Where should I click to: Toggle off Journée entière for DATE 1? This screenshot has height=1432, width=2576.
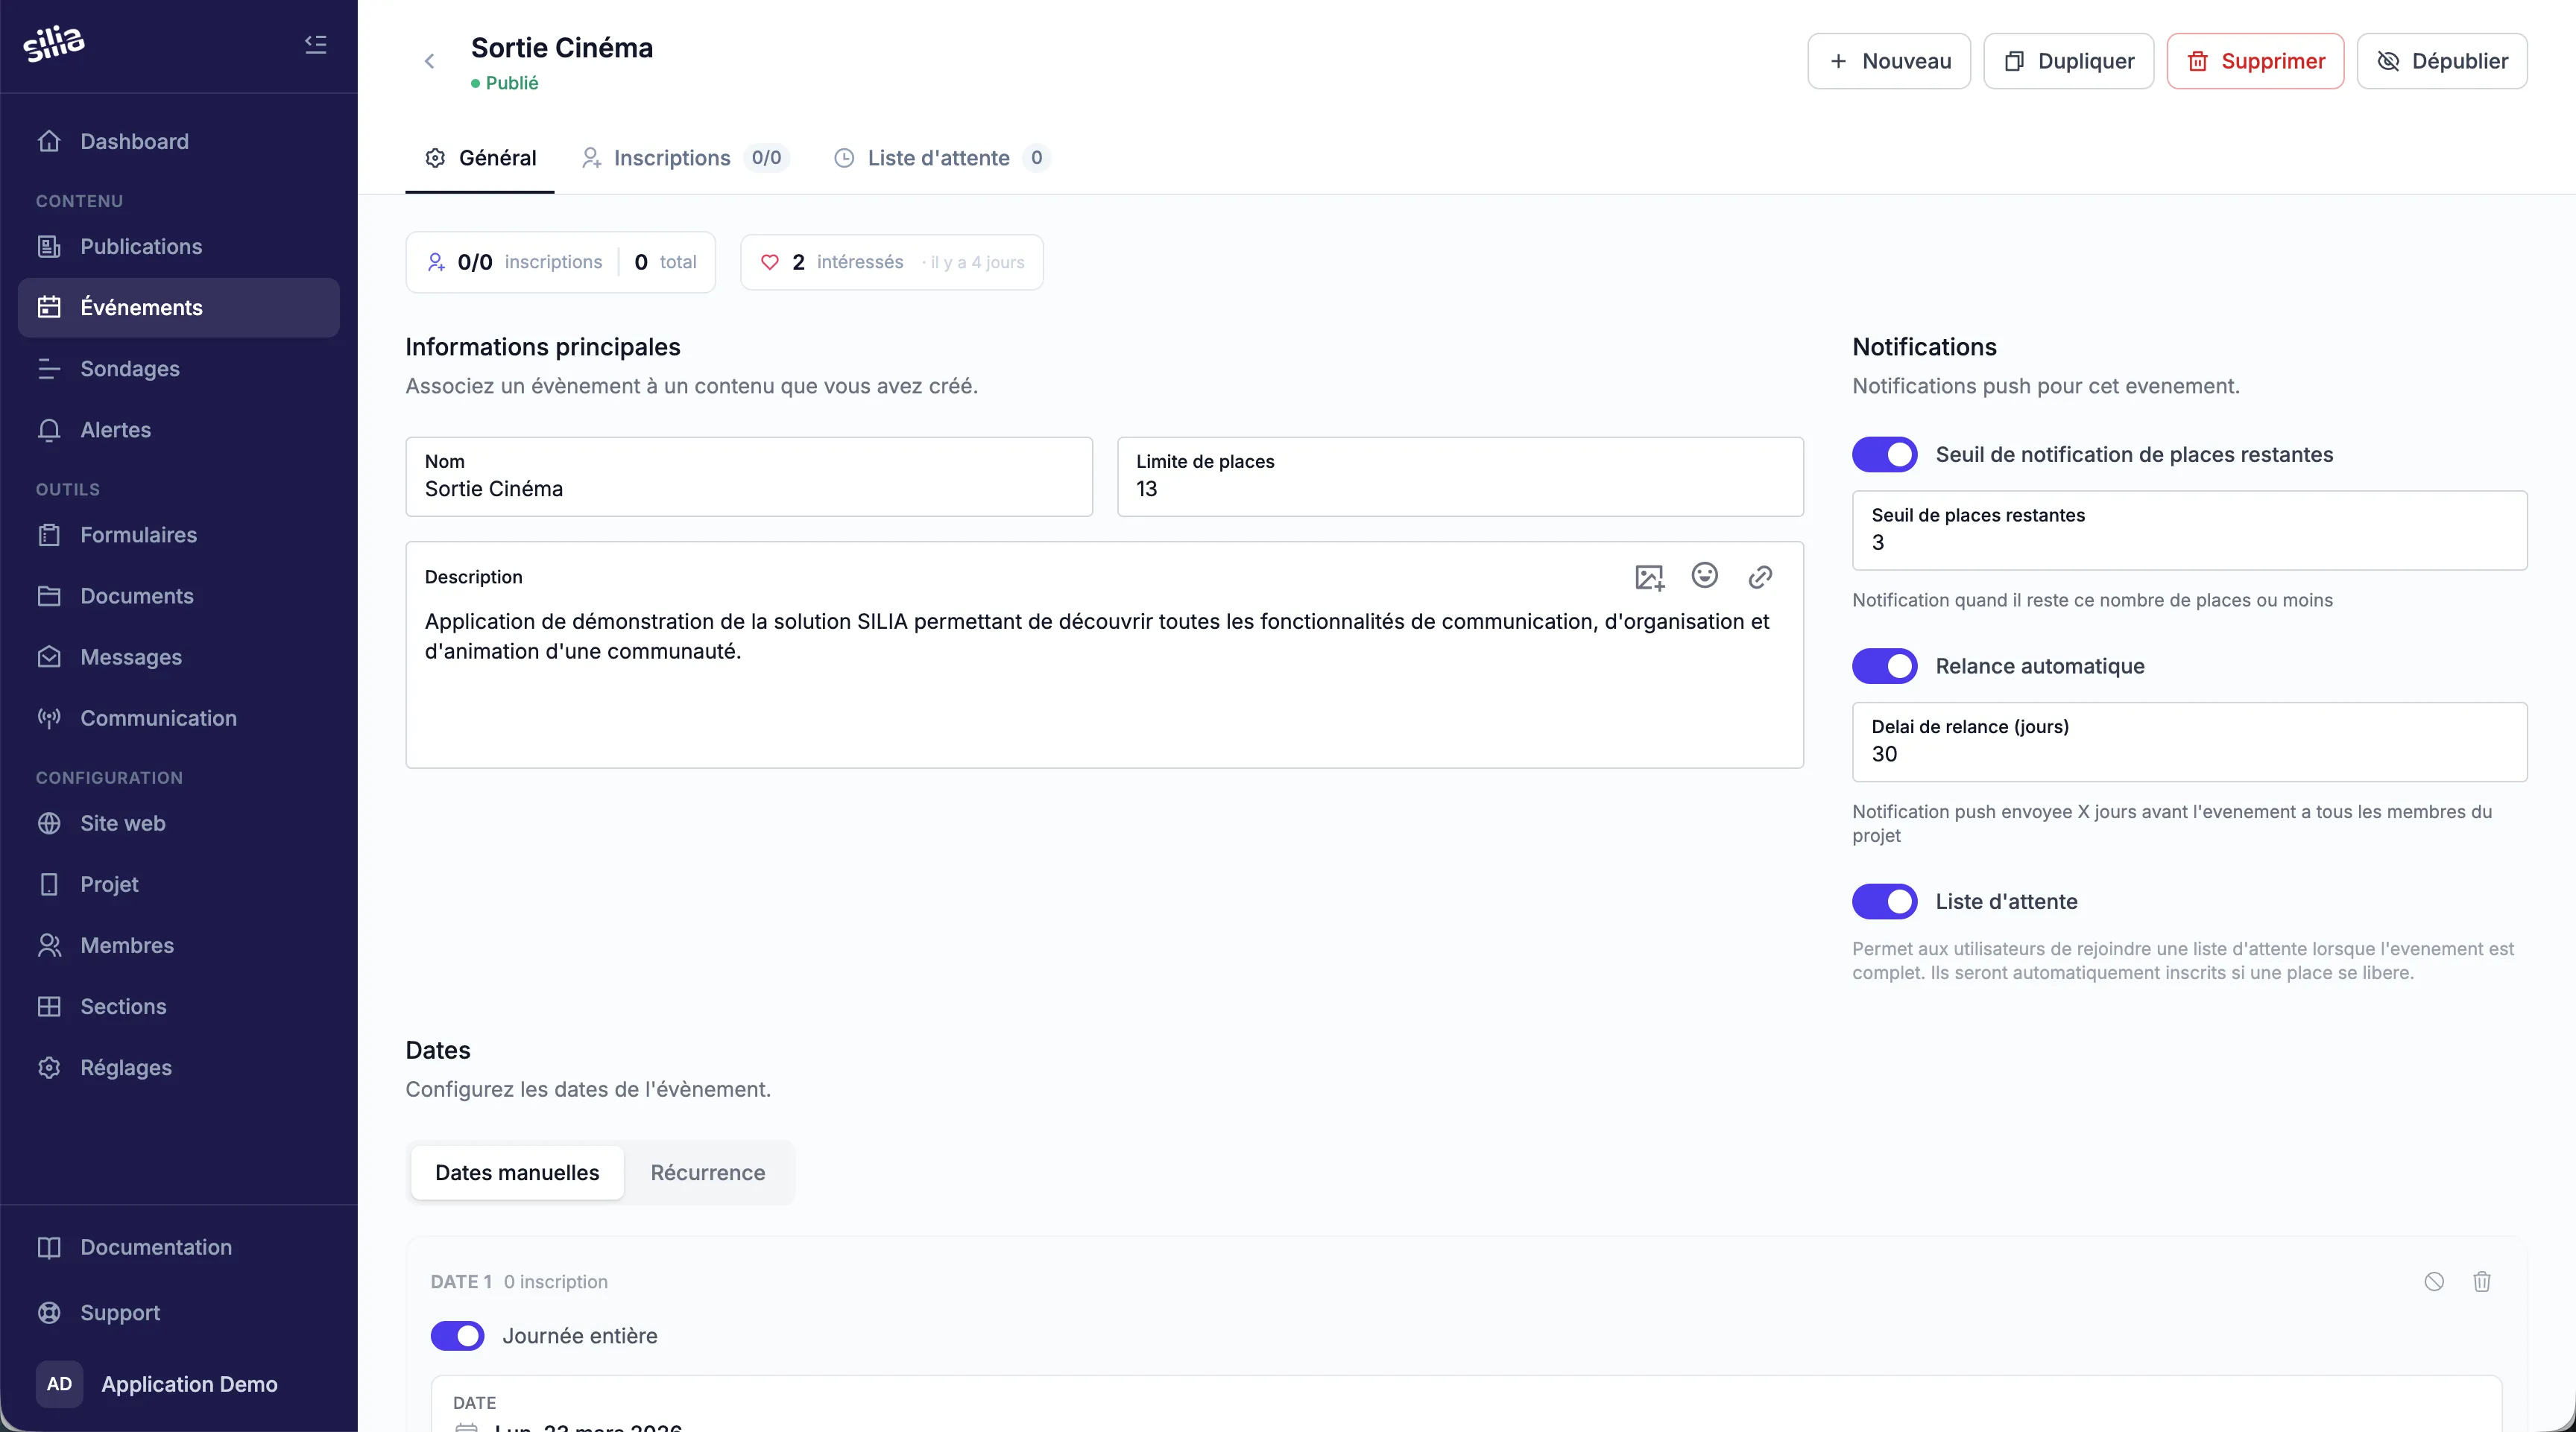point(457,1335)
